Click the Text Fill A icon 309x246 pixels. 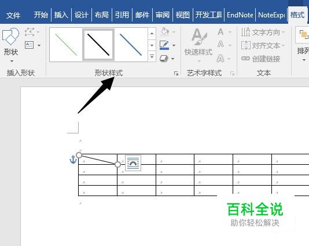pyautogui.click(x=220, y=32)
